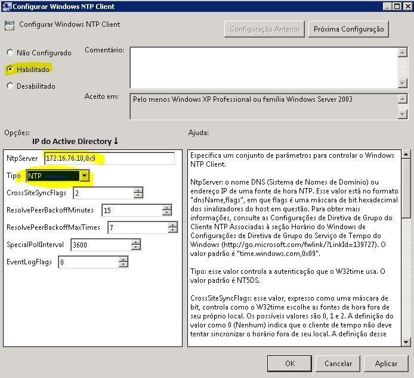Viewport: 414px width, 378px height.
Task: Click the title bar window icon
Action: coord(7,6)
